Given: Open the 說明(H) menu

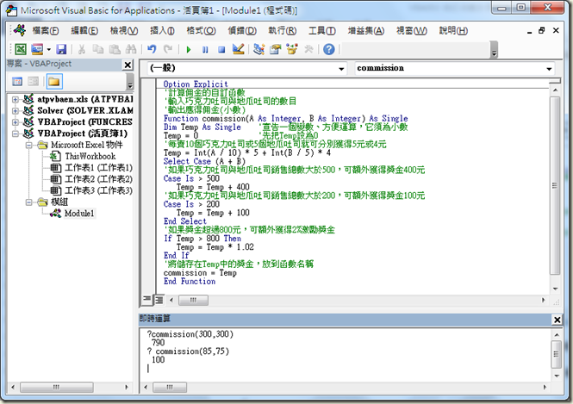Looking at the screenshot, I should [x=453, y=31].
